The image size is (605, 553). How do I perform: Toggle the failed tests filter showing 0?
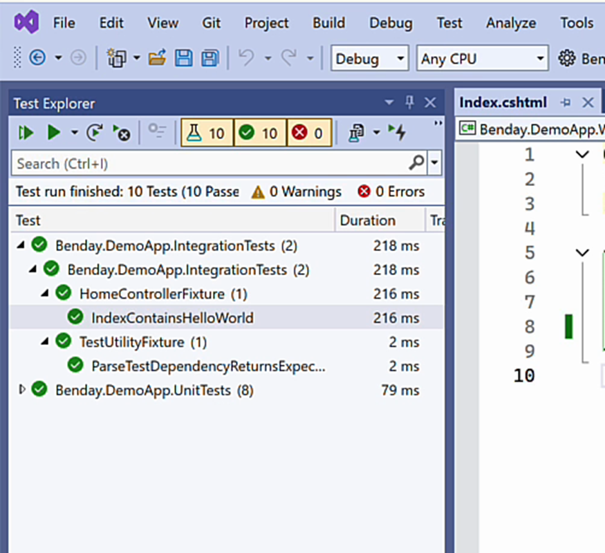pos(309,133)
